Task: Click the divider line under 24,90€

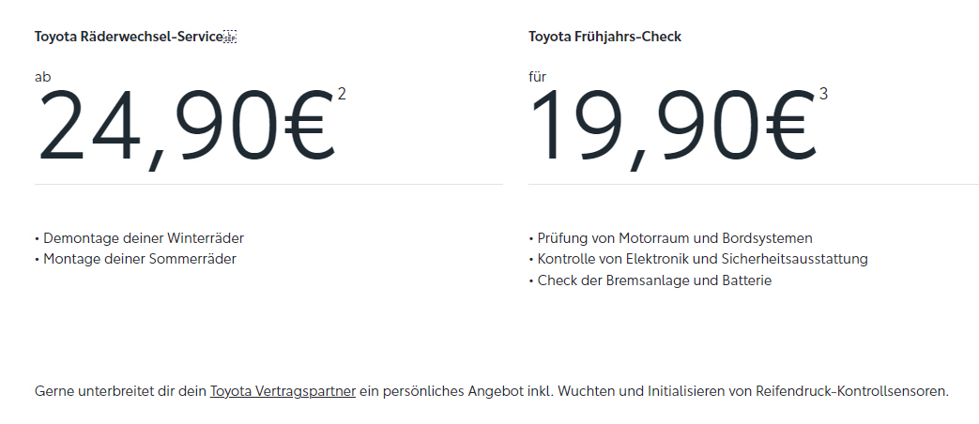Action: pyautogui.click(x=268, y=184)
